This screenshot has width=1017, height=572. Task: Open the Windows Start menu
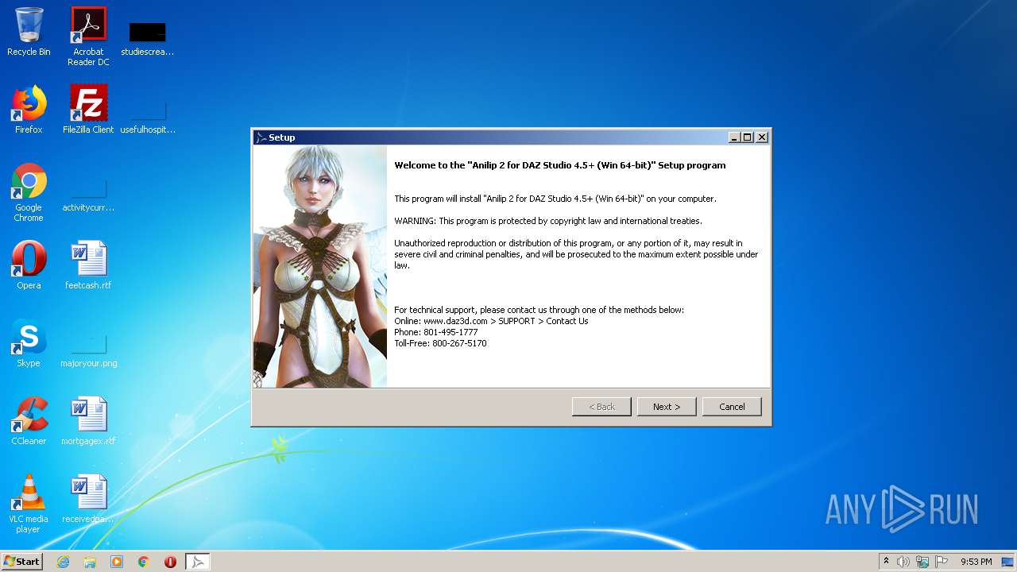tap(22, 562)
